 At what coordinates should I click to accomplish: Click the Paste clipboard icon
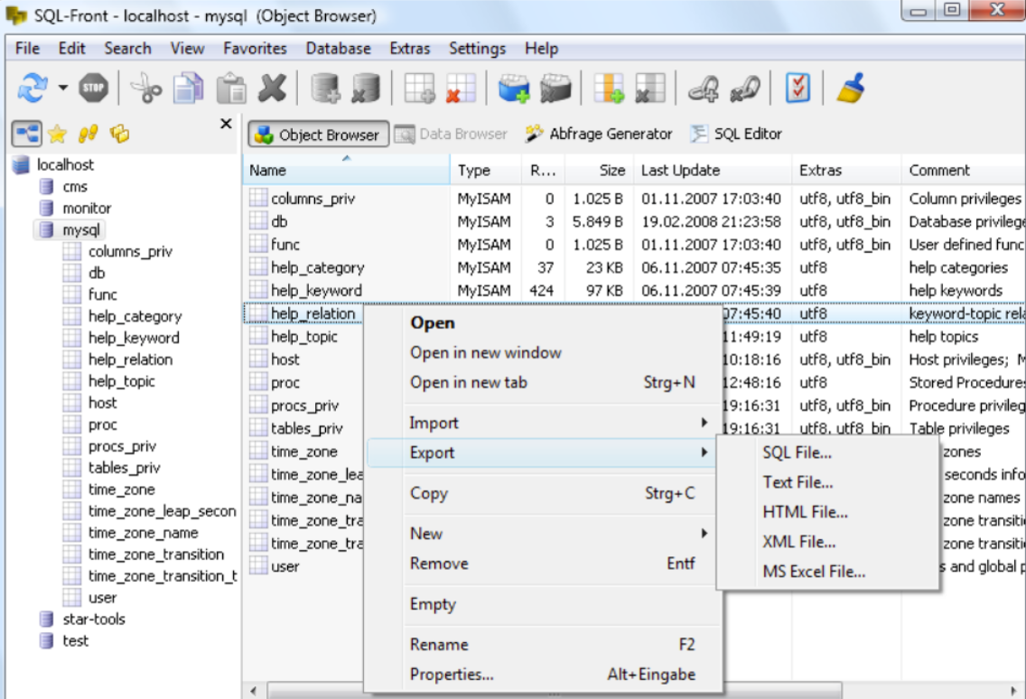[x=231, y=89]
